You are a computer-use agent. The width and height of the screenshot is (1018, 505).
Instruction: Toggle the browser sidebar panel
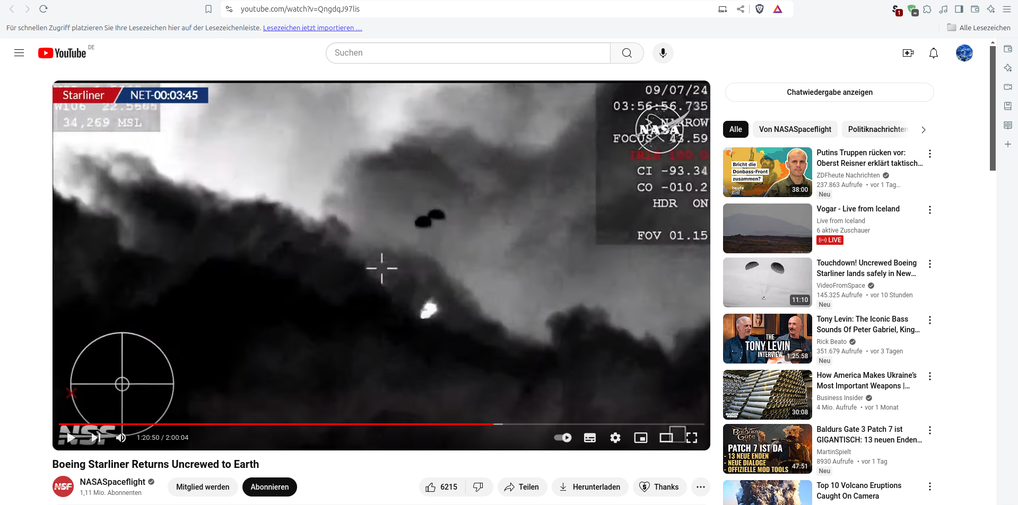959,9
